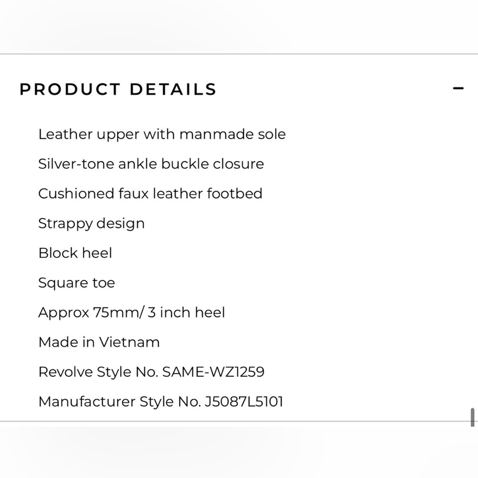Image resolution: width=478 pixels, height=478 pixels.
Task: Select the Approx 75mm/3 inch heel text
Action: pyautogui.click(x=132, y=312)
